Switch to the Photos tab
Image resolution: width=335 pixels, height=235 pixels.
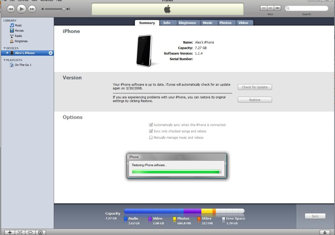click(225, 23)
